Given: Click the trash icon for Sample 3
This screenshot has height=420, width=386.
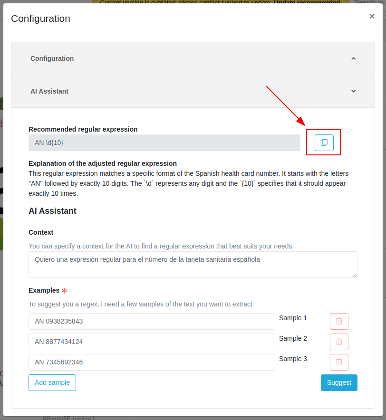Looking at the screenshot, I should click(339, 362).
